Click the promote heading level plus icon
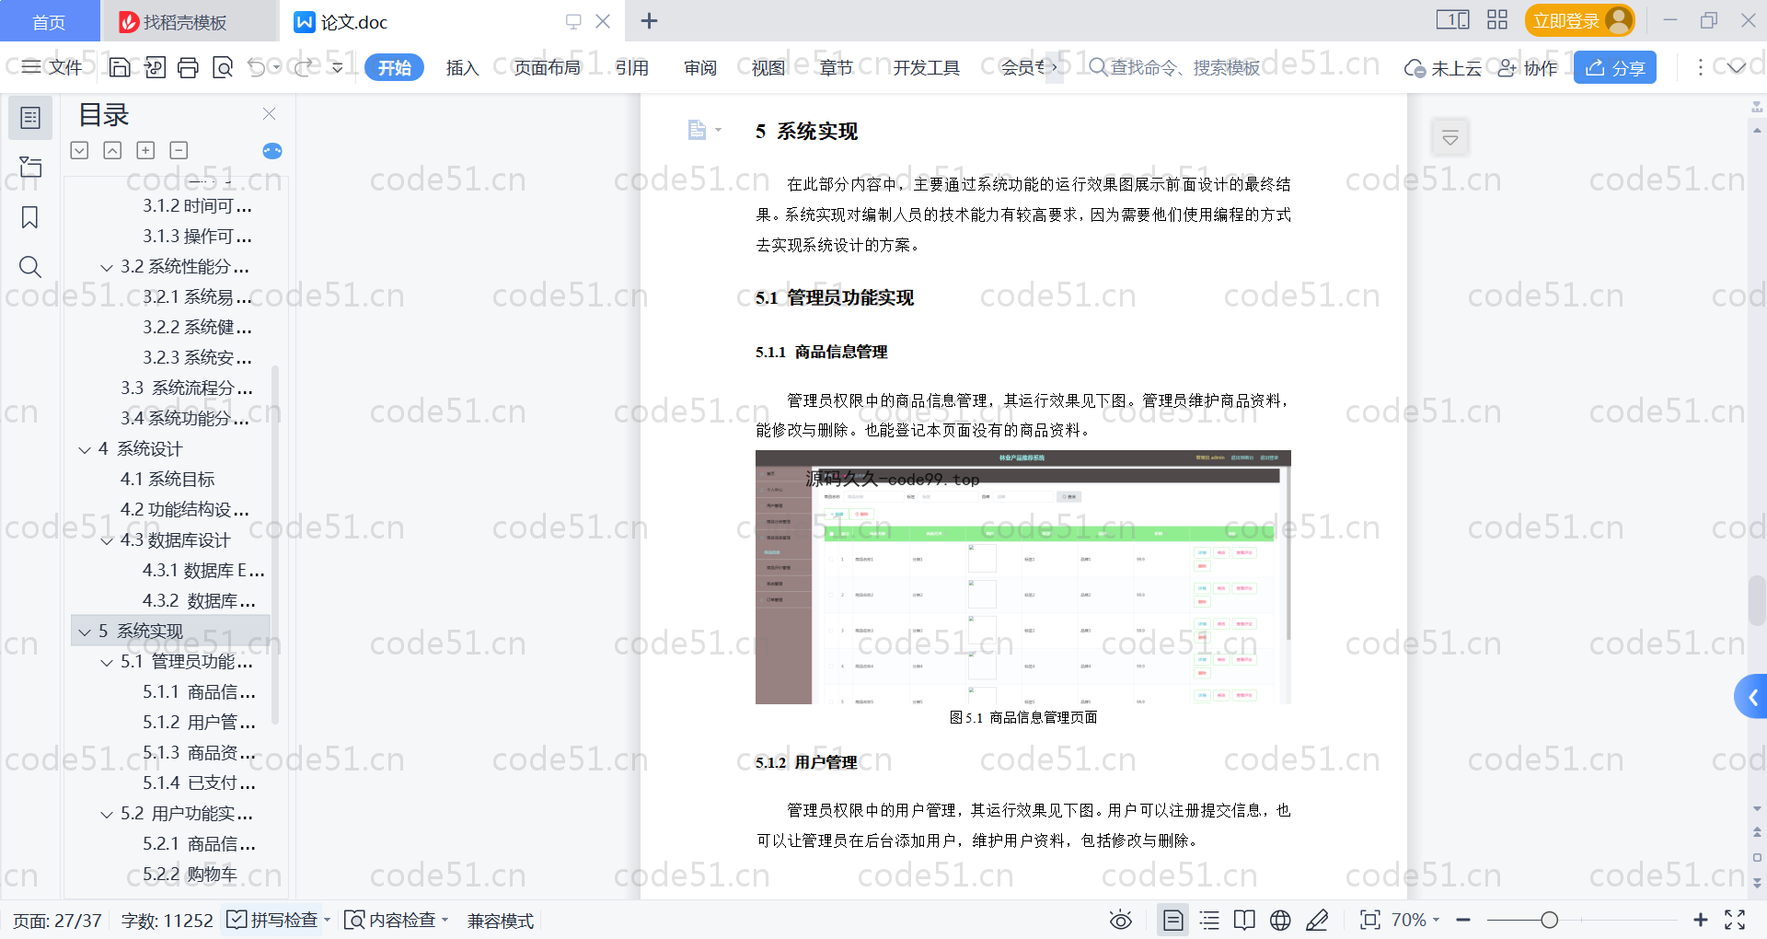 tap(145, 150)
